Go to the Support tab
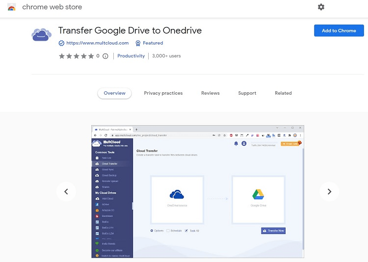 (247, 93)
